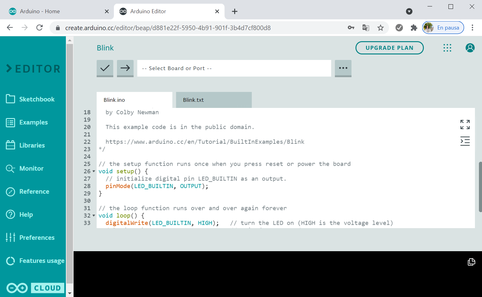Expand the code editor to fullscreen
Screen dimensions: 482x297
click(465, 124)
